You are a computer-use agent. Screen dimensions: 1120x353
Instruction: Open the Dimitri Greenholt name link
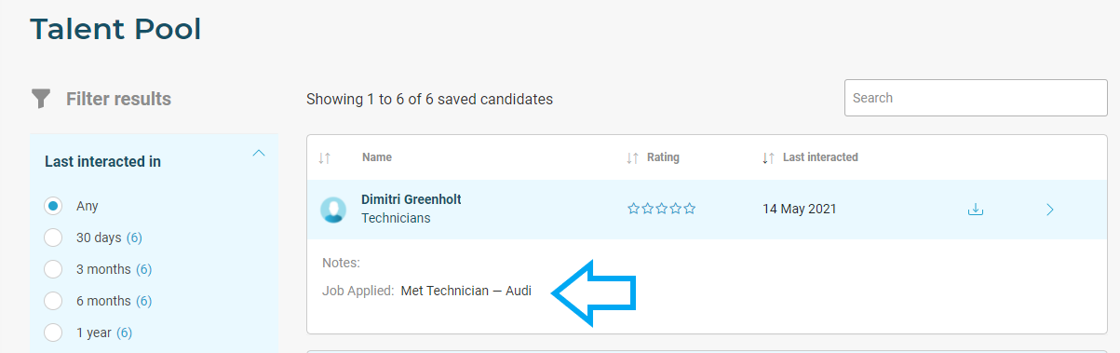click(x=411, y=199)
